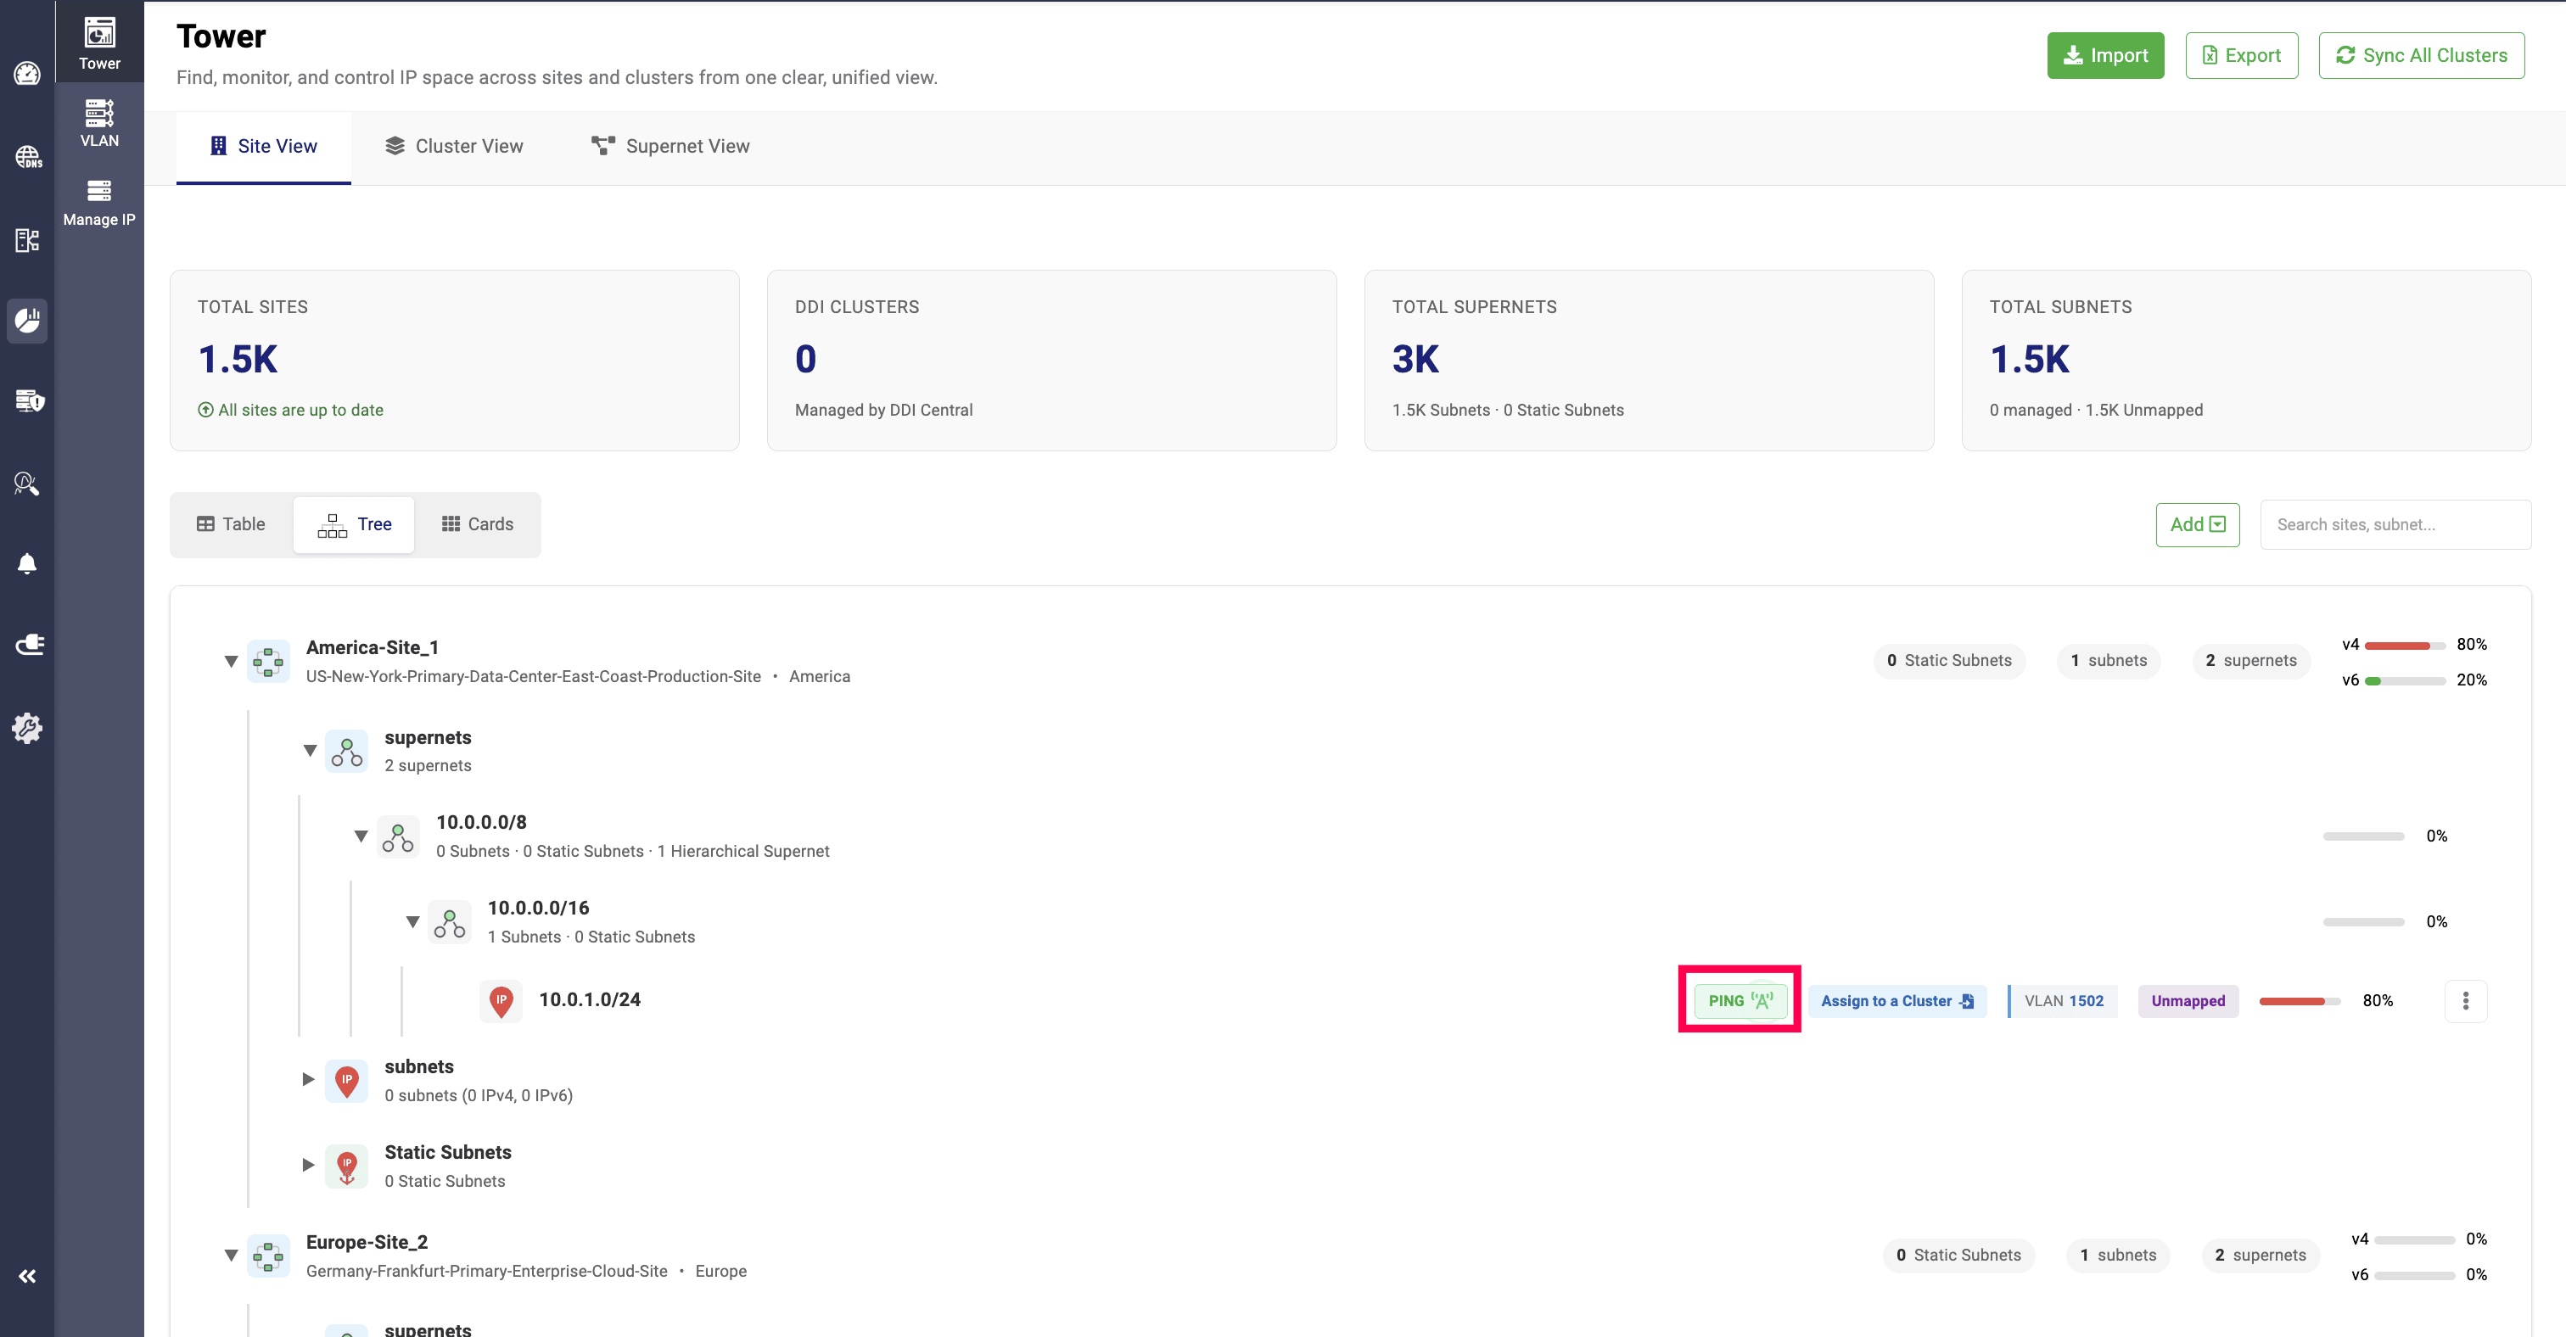Switch to Table layout view
2566x1337 pixels.
click(x=231, y=523)
